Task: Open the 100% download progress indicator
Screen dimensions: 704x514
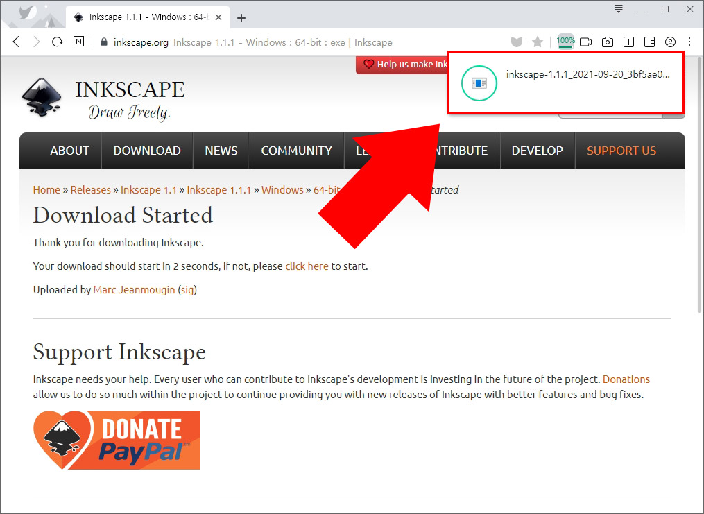Action: 566,42
